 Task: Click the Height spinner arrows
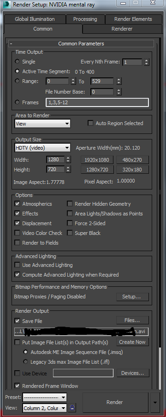coord(68,169)
